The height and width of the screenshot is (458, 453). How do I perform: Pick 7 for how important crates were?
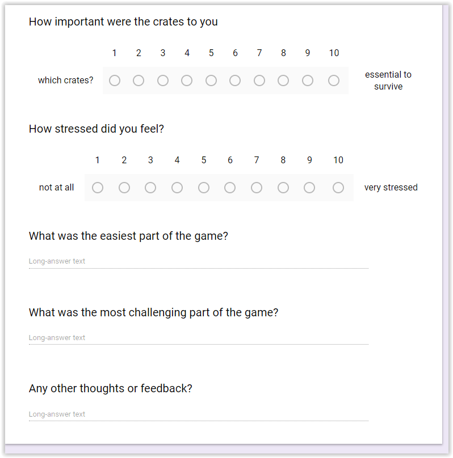(x=259, y=80)
